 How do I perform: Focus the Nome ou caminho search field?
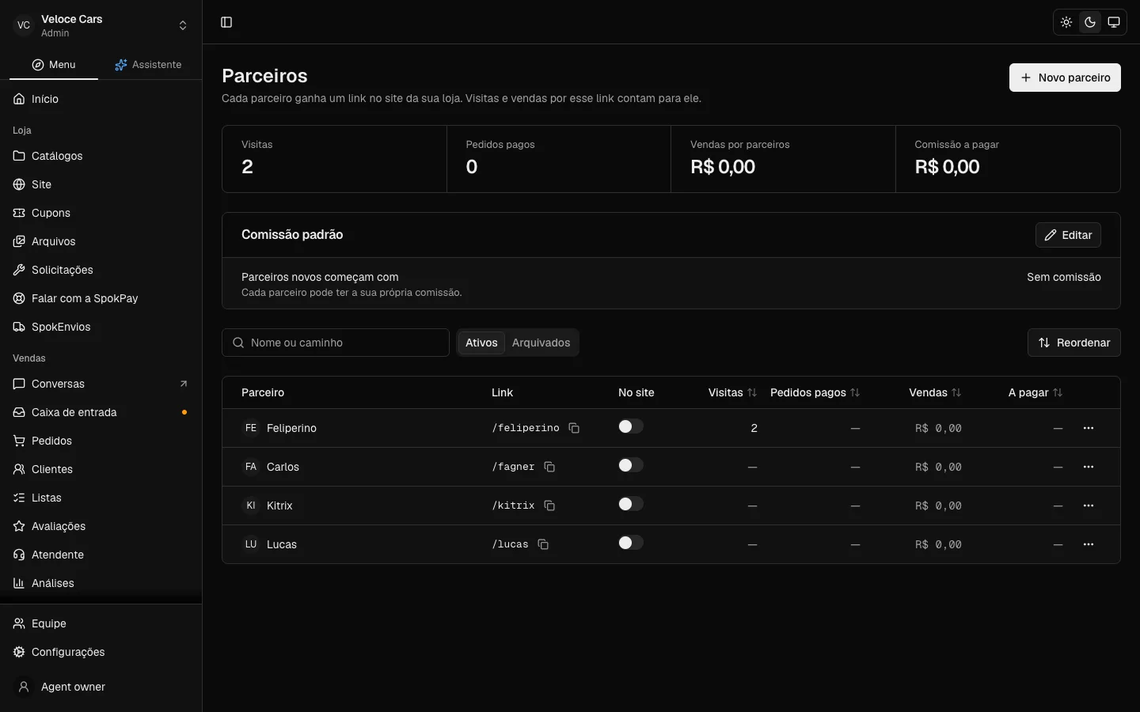[336, 343]
